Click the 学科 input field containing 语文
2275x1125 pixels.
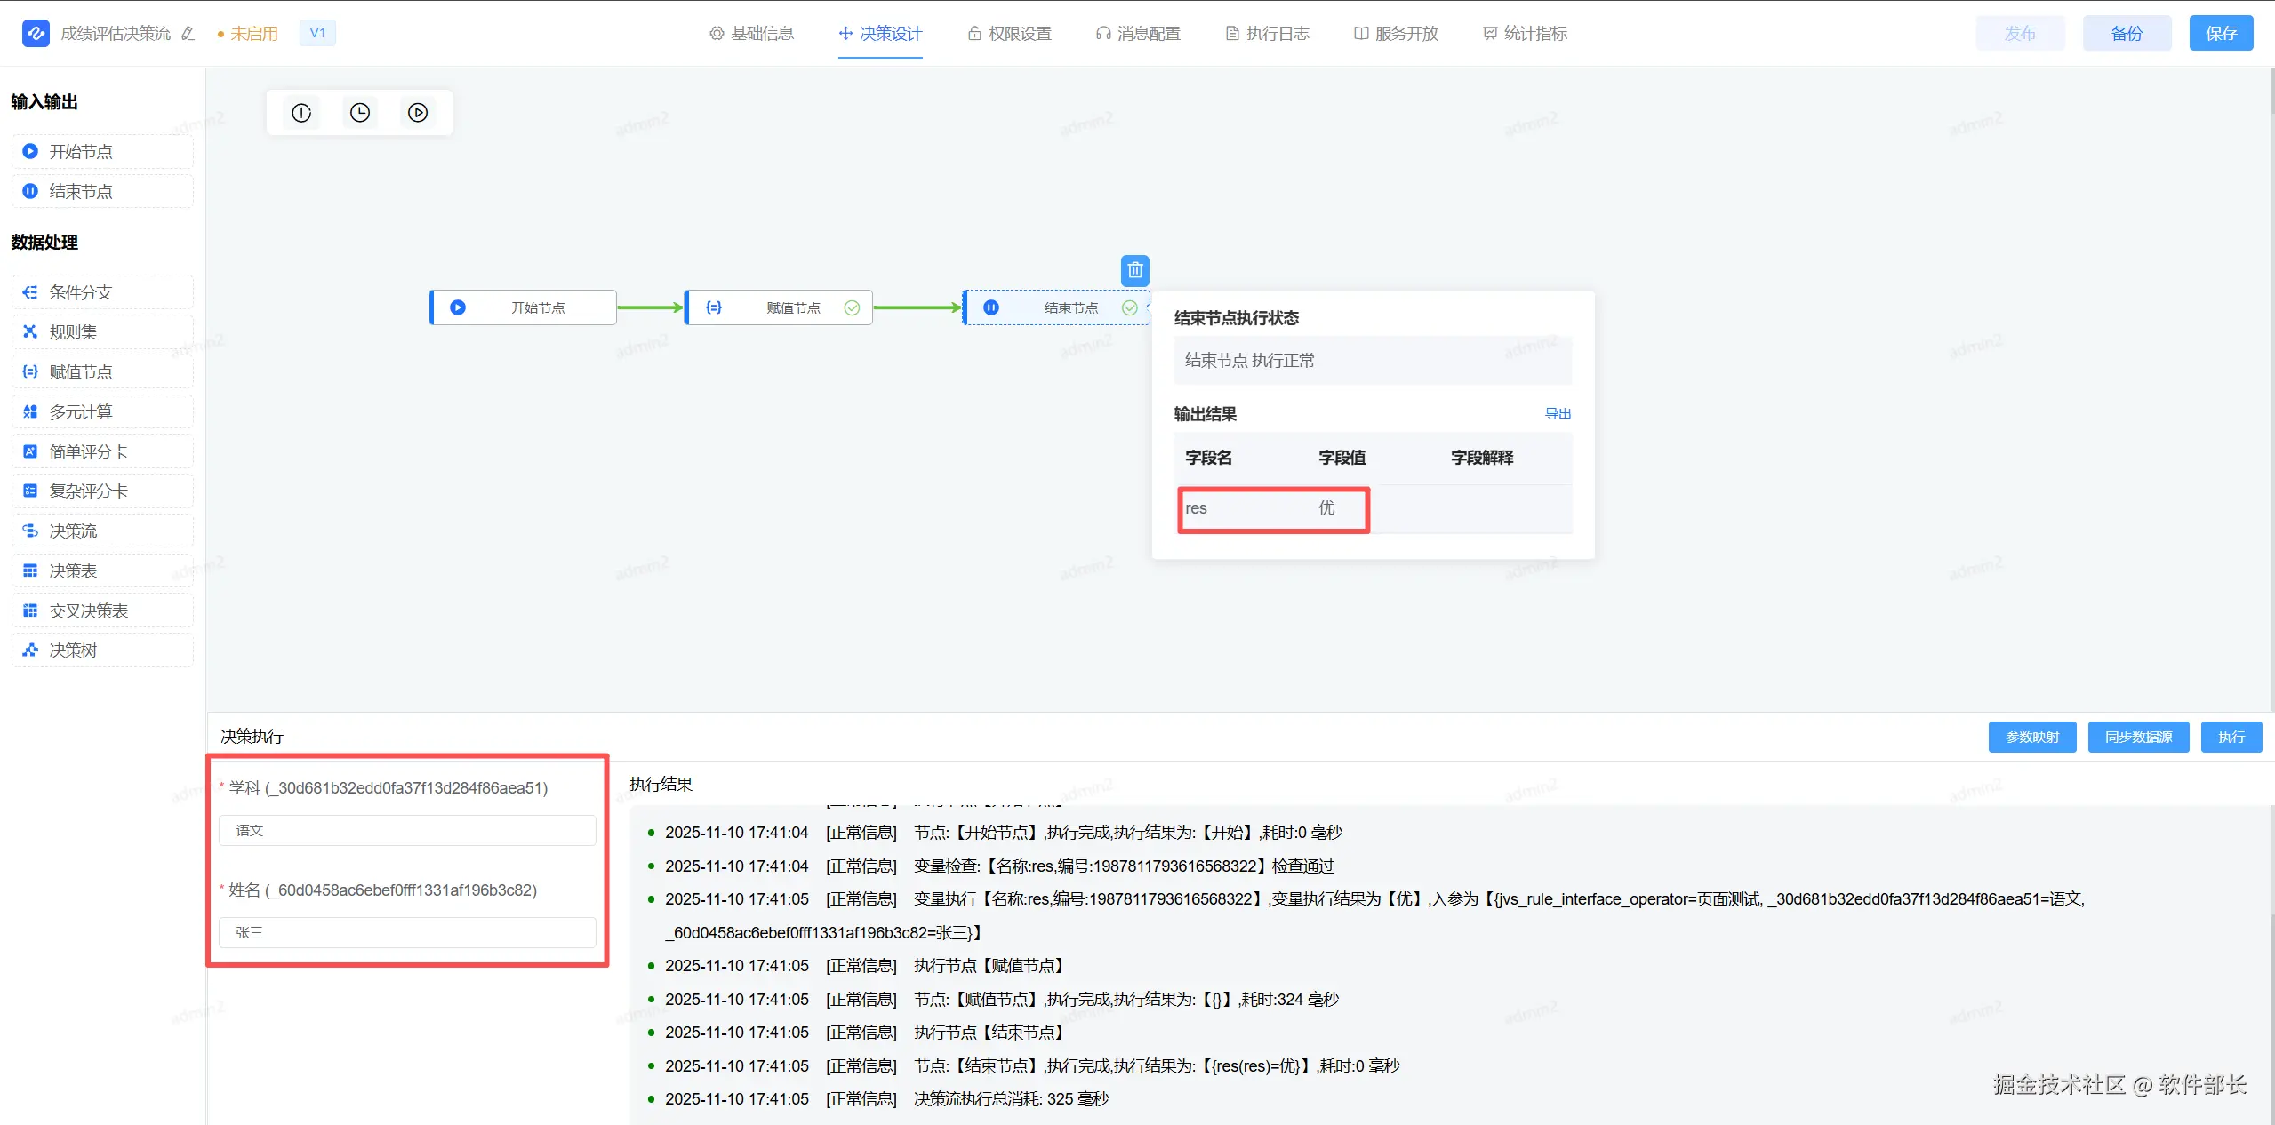click(407, 830)
